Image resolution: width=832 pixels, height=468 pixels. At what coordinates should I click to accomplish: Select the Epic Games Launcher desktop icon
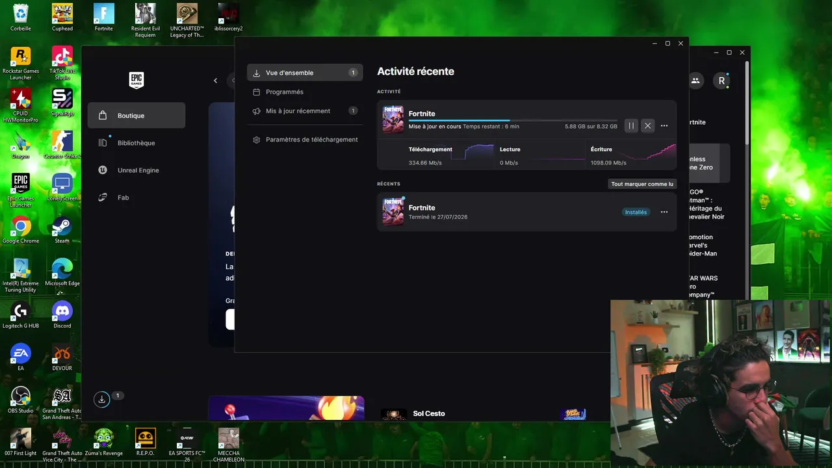pos(21,191)
